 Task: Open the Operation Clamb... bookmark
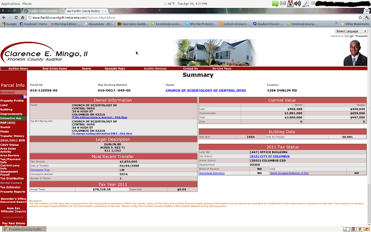[133, 24]
